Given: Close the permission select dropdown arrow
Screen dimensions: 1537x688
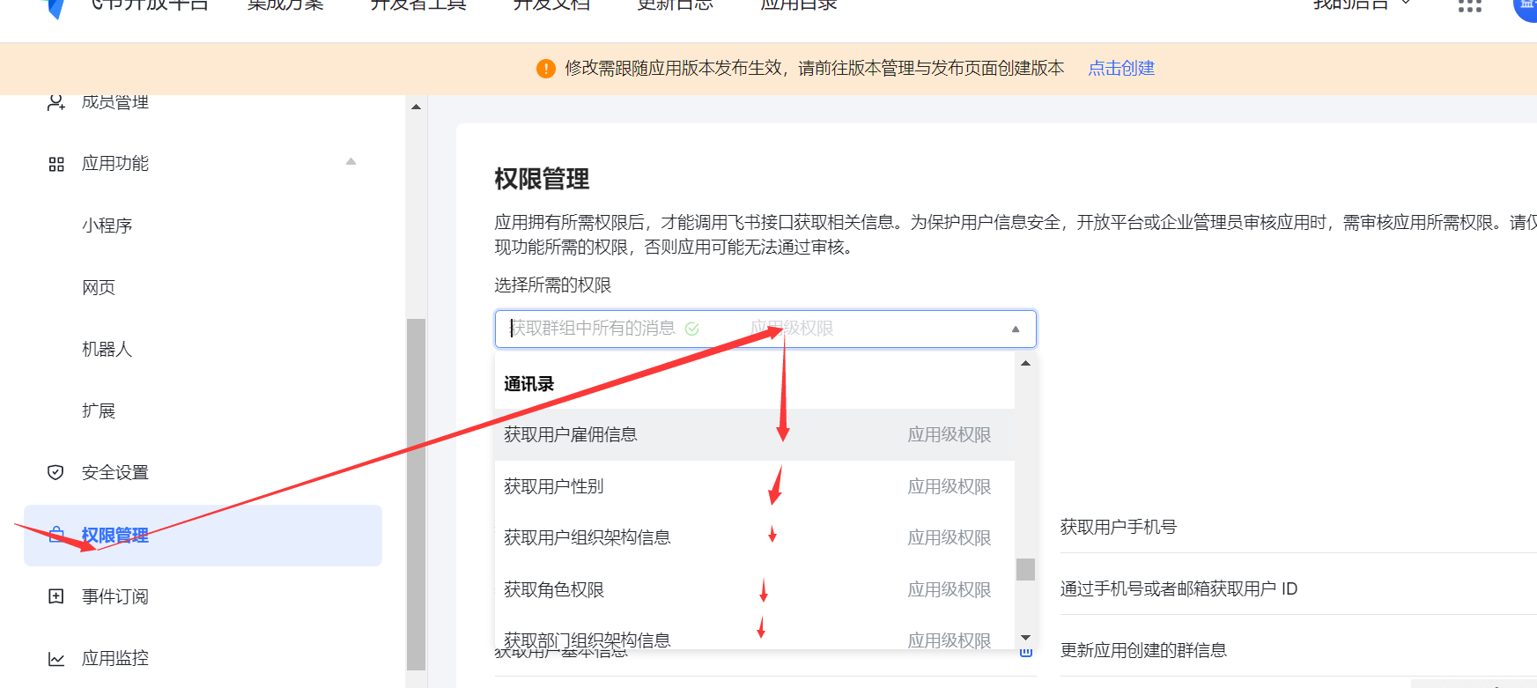Looking at the screenshot, I should point(1016,329).
